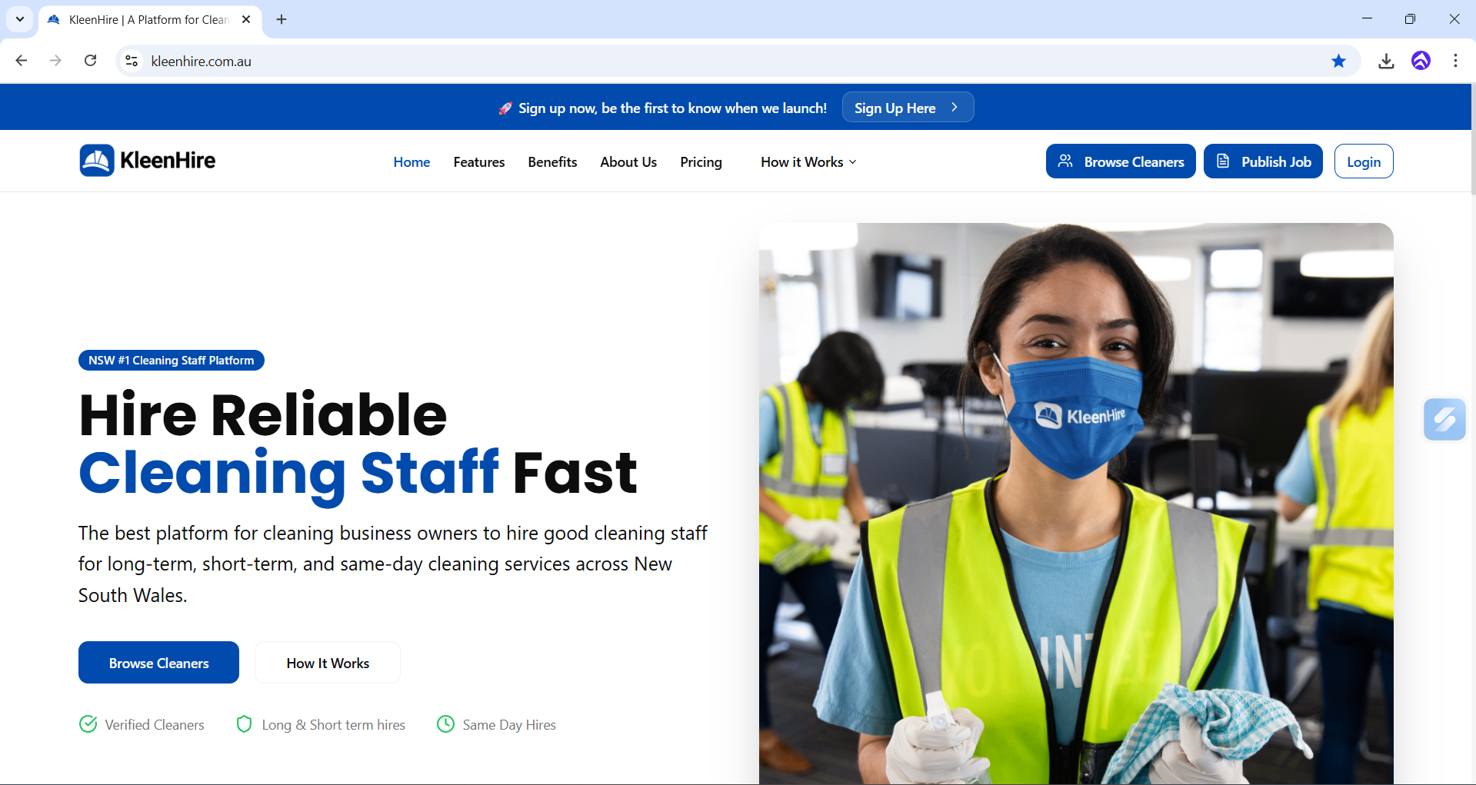Select About Us in navigation

point(628,162)
